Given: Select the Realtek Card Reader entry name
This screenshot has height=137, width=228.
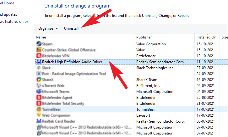Looking at the screenshot, I should (x=59, y=121).
